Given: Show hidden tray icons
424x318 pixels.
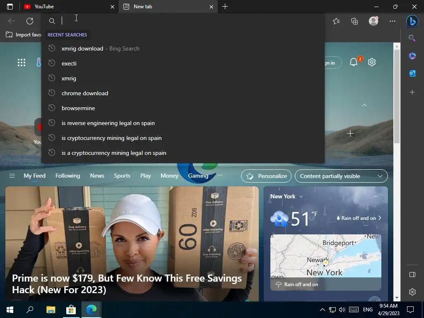Looking at the screenshot, I should pyautogui.click(x=322, y=310).
